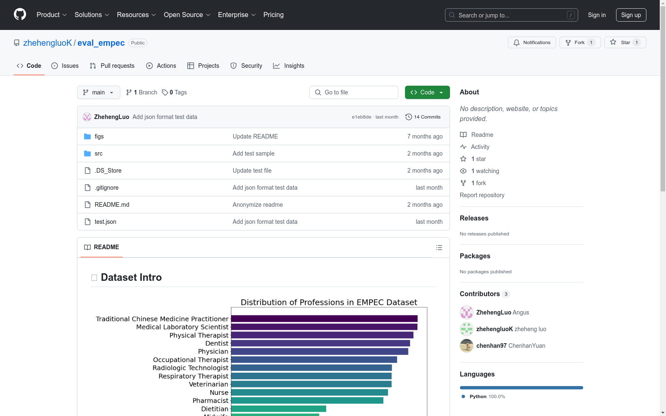Click the README.md file icon

point(87,205)
